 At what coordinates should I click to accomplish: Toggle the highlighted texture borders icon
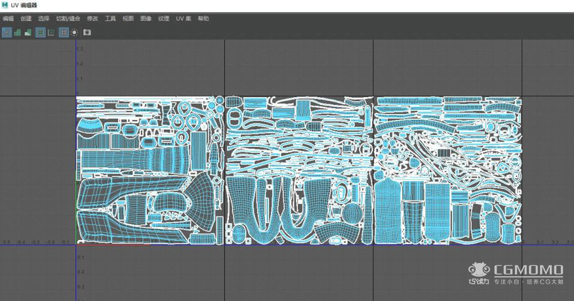[40, 33]
